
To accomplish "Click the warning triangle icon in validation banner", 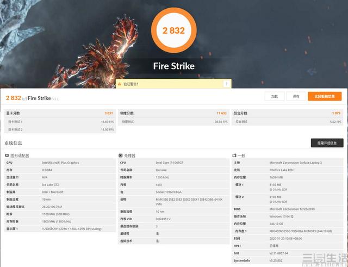I will pyautogui.click(x=121, y=84).
